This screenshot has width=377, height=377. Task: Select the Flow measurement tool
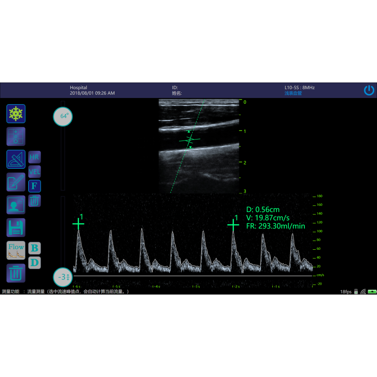click(x=16, y=249)
